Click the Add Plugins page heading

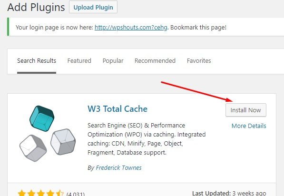[x=36, y=8]
